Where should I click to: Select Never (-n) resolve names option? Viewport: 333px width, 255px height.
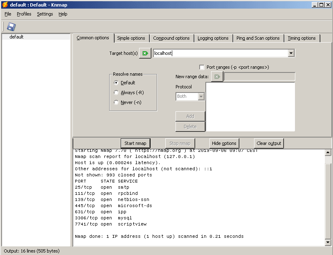pos(116,102)
